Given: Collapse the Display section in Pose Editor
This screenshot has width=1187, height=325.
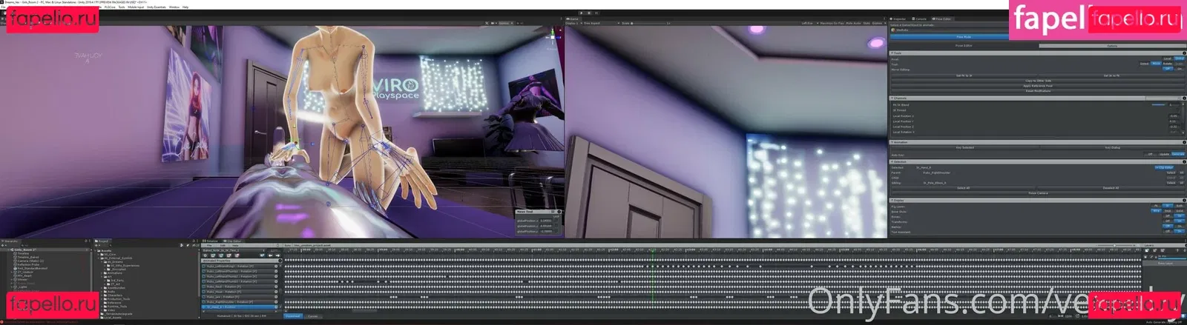Looking at the screenshot, I should (892, 200).
